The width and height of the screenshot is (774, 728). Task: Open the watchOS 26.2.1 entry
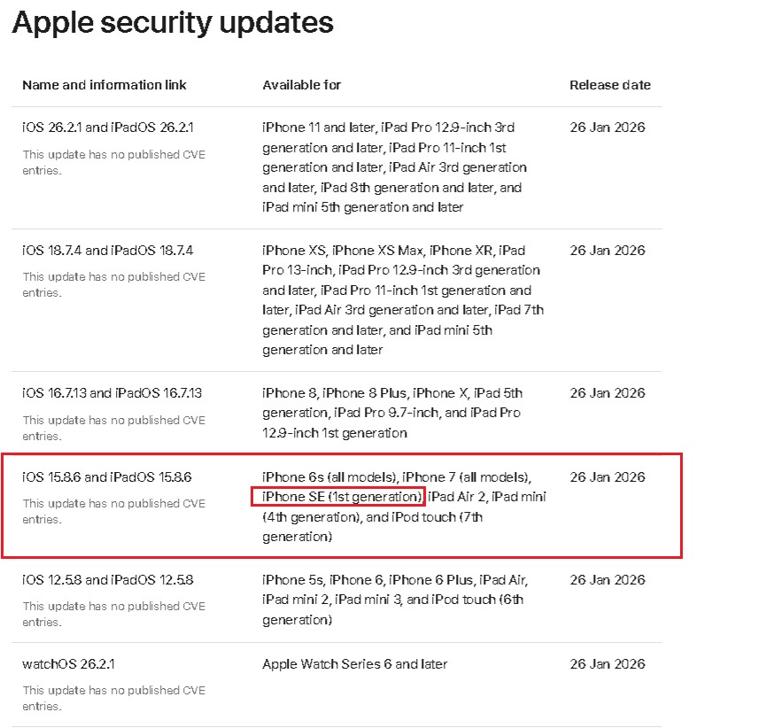tap(68, 664)
